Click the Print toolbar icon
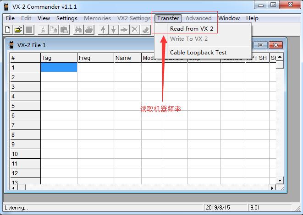Viewport: 303px width, 215px height. pos(89,30)
